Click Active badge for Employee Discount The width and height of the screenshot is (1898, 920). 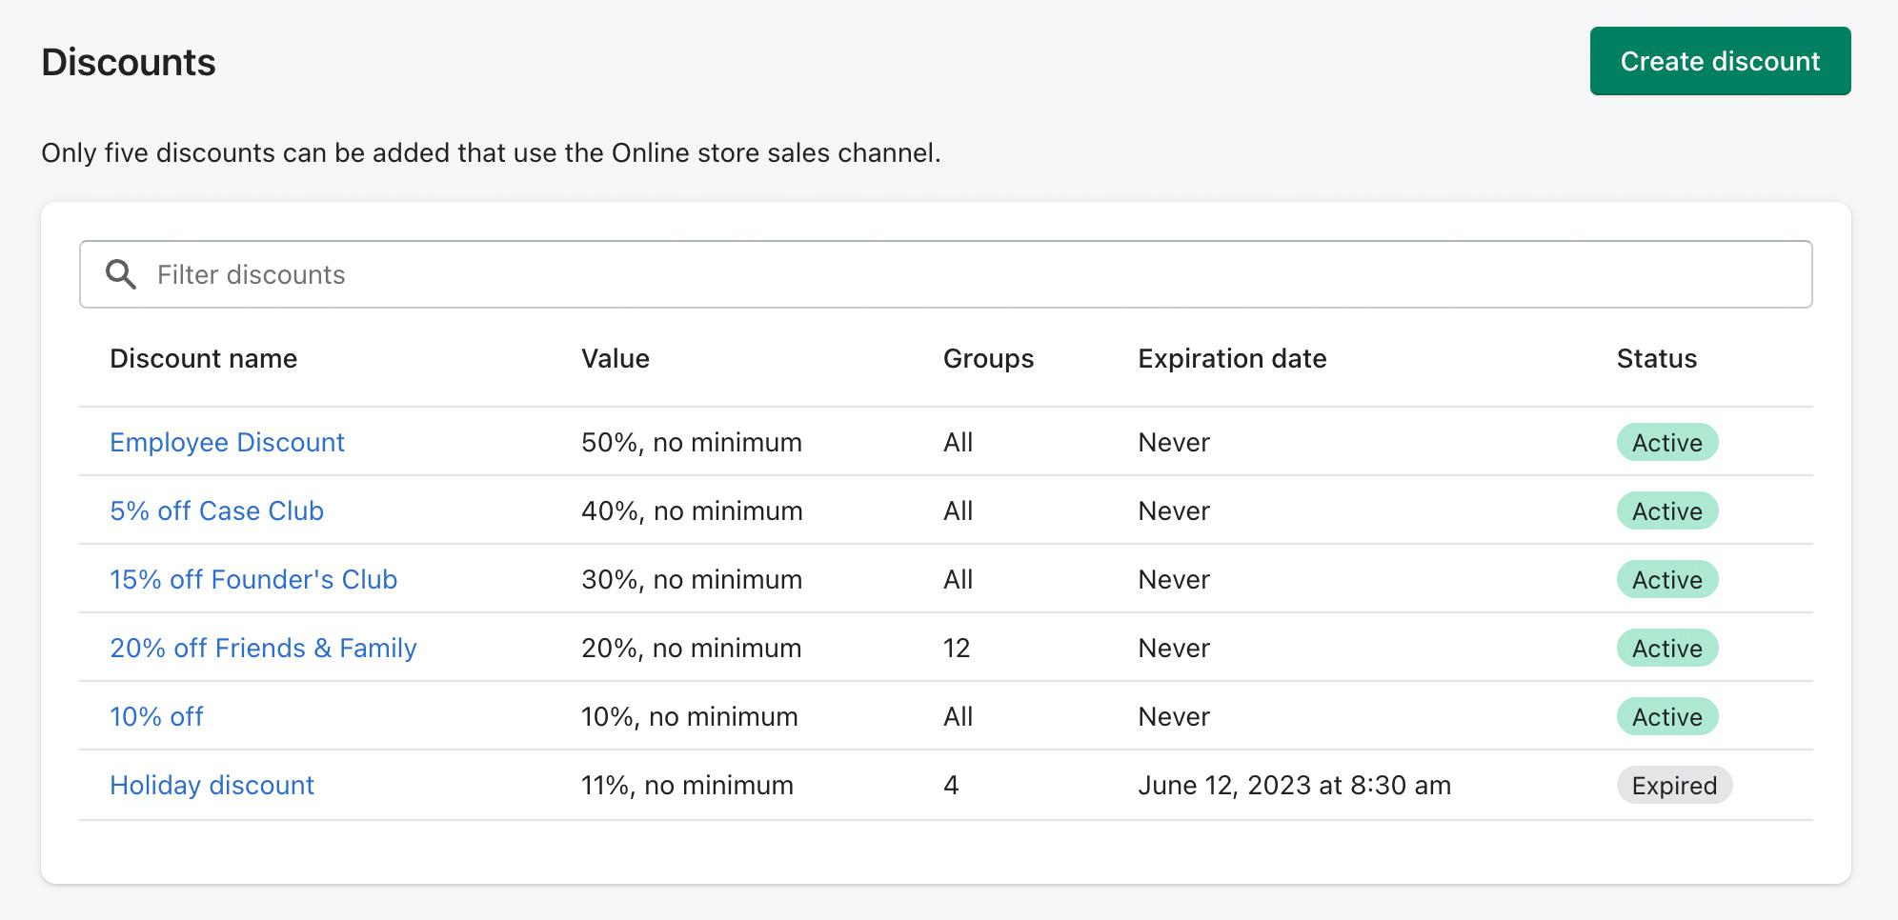[x=1666, y=442]
